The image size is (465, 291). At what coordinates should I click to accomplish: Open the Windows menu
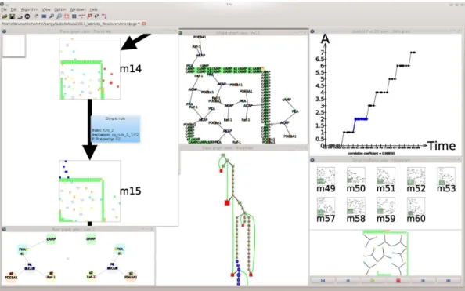coord(78,9)
